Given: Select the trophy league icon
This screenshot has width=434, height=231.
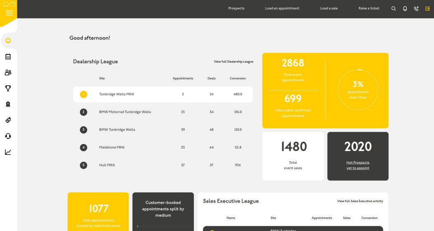Looking at the screenshot, I should point(8,88).
